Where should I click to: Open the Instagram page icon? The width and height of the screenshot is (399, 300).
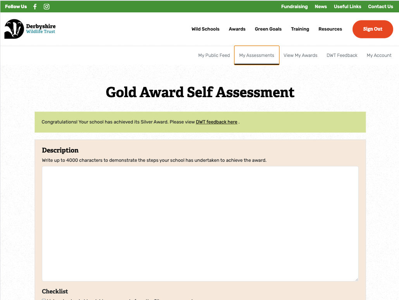46,7
